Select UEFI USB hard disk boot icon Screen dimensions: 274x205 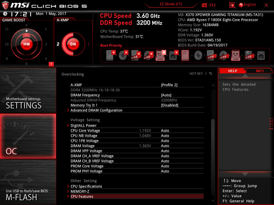coord(136,55)
